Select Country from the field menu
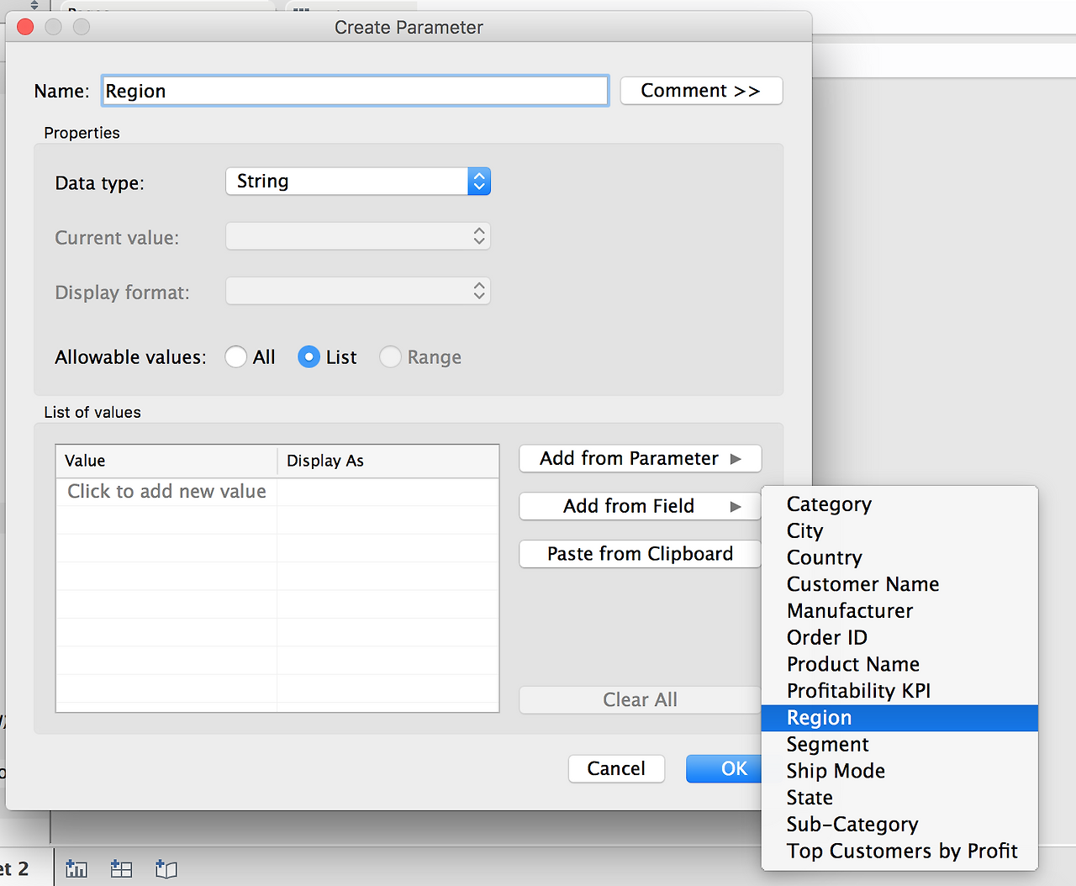This screenshot has height=886, width=1076. (899, 557)
